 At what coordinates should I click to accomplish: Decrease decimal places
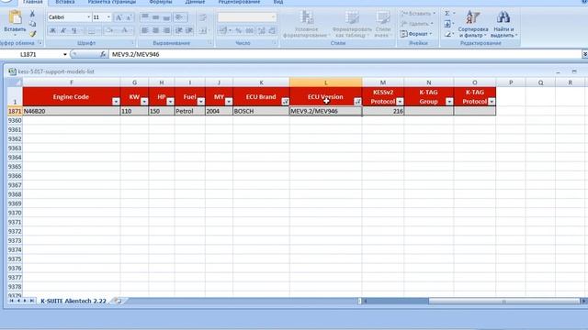click(x=272, y=30)
